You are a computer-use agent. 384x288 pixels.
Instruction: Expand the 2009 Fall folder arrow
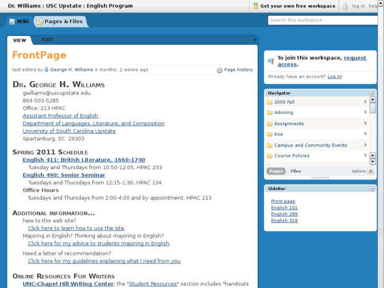(365, 101)
